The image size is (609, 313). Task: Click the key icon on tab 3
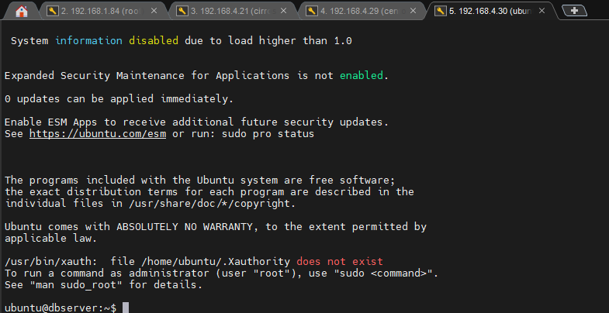click(x=182, y=12)
